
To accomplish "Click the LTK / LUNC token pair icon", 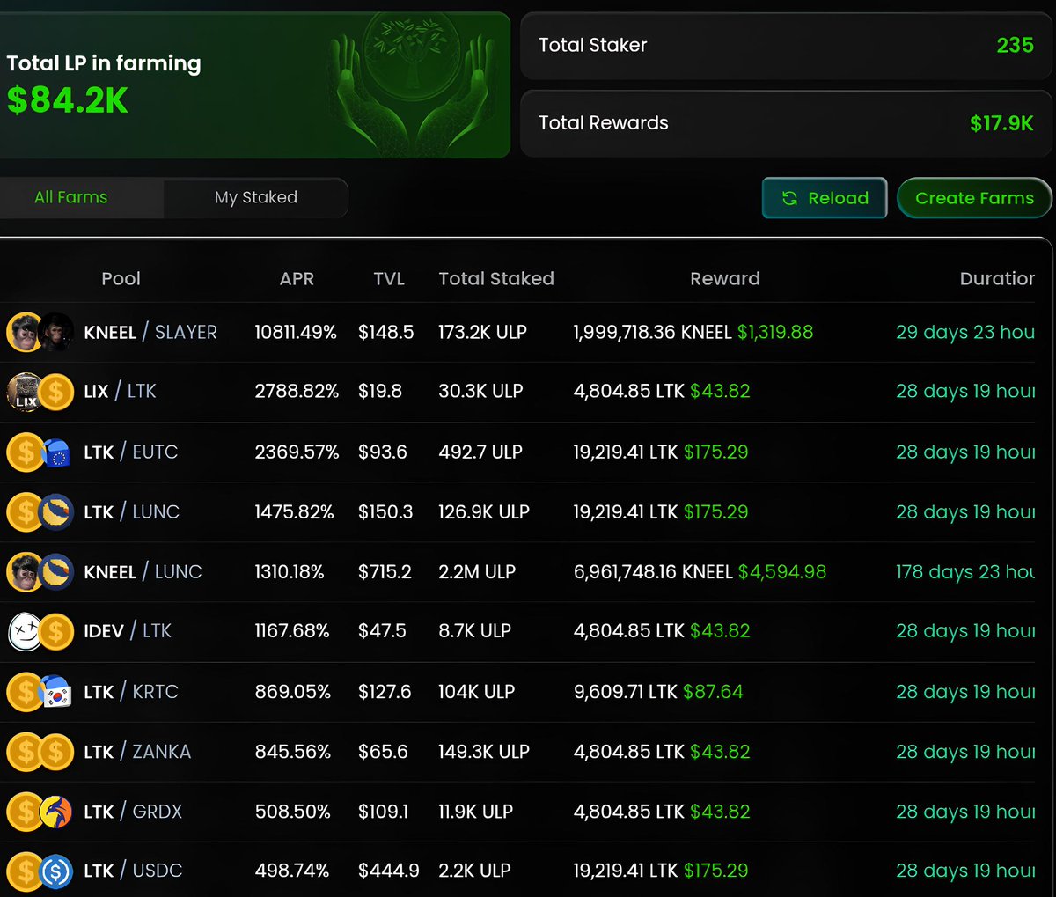I will coord(40,512).
